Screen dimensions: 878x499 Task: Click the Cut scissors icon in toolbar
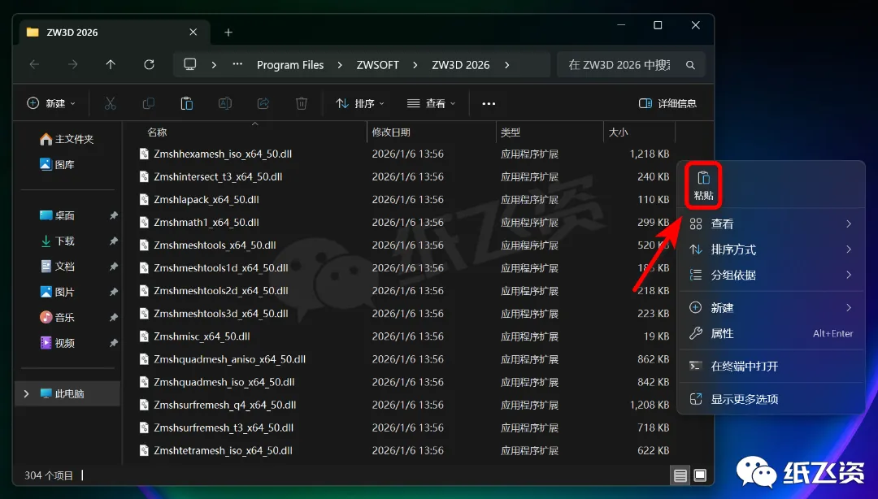pyautogui.click(x=111, y=103)
